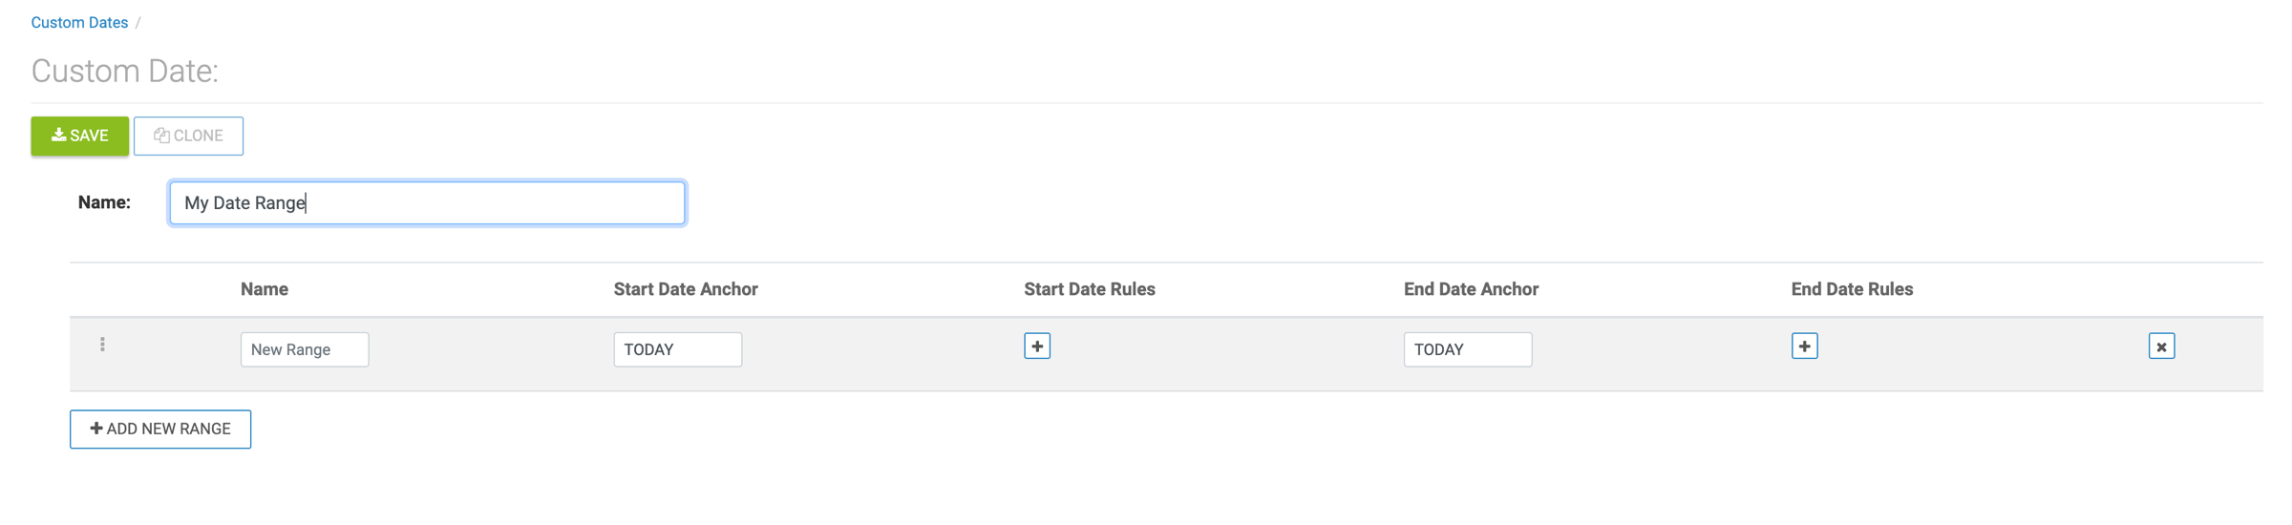Remove the New Range row
This screenshot has height=525, width=2292.
coord(2161,346)
